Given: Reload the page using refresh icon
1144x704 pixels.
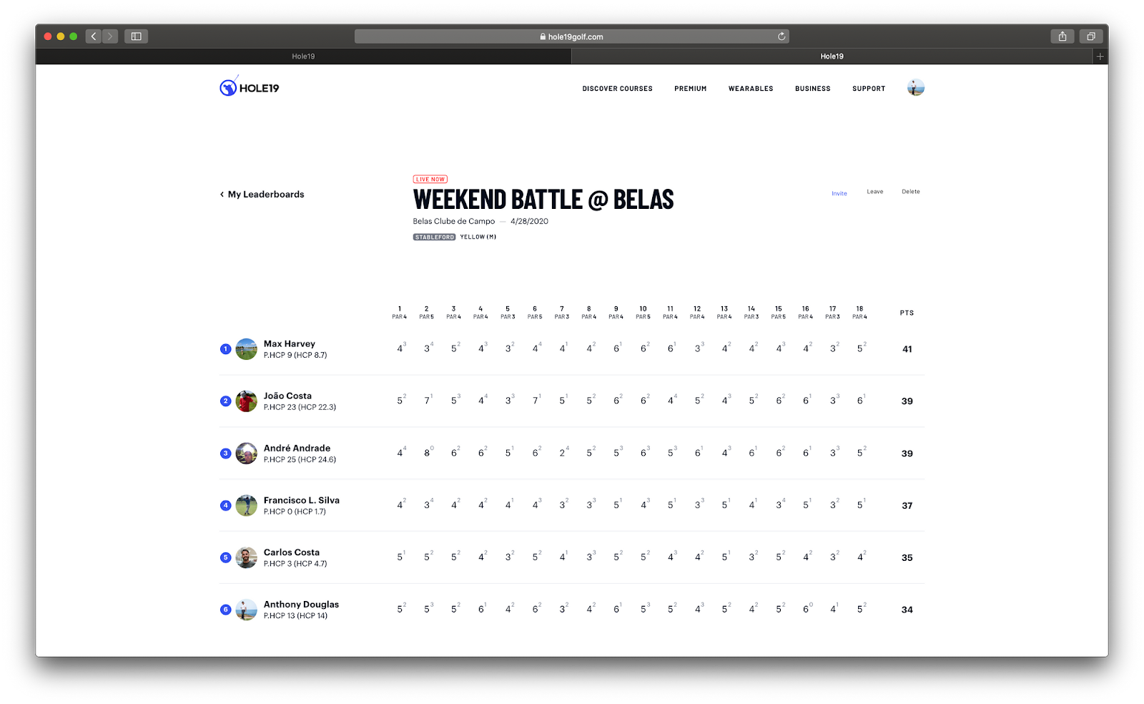Looking at the screenshot, I should coord(781,36).
